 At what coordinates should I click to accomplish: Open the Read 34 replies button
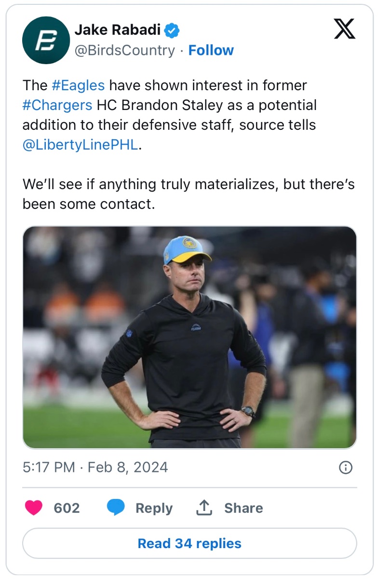point(189,543)
